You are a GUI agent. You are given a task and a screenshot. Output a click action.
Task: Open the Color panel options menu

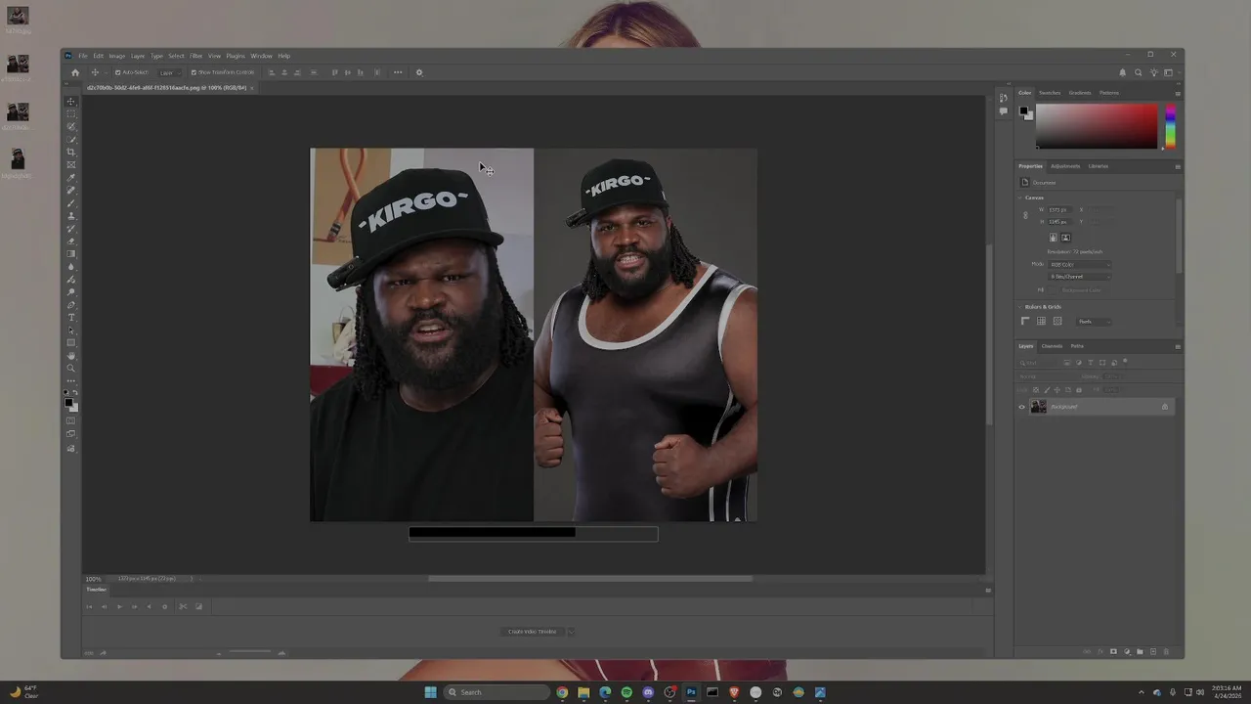coord(1178,93)
